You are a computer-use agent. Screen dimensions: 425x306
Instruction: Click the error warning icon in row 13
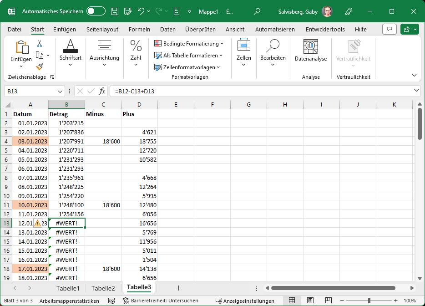tap(37, 223)
